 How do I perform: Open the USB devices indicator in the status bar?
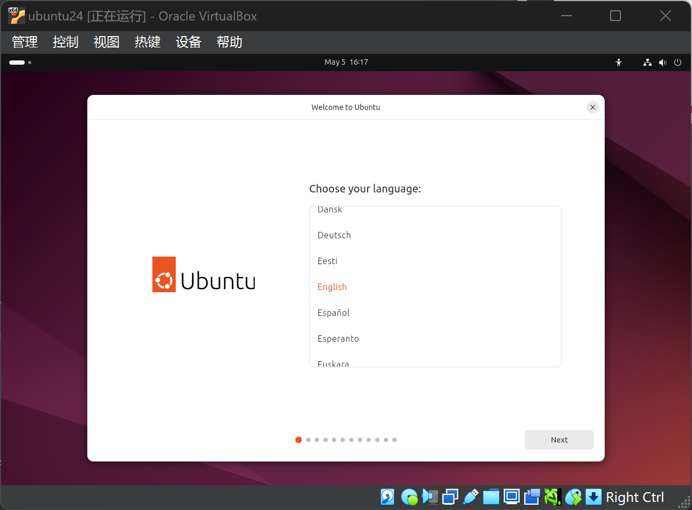tap(470, 497)
